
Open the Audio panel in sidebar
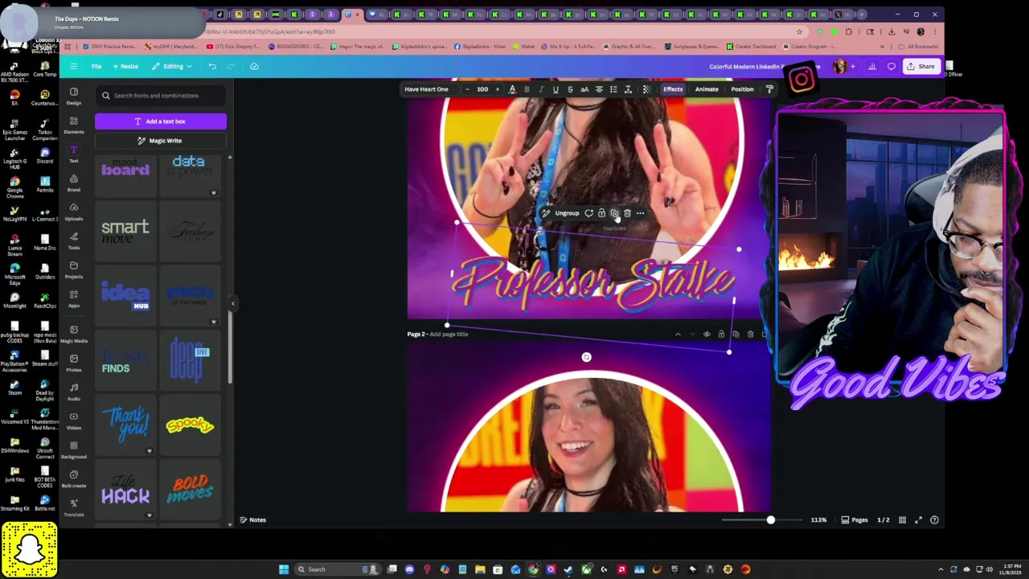pos(74,392)
